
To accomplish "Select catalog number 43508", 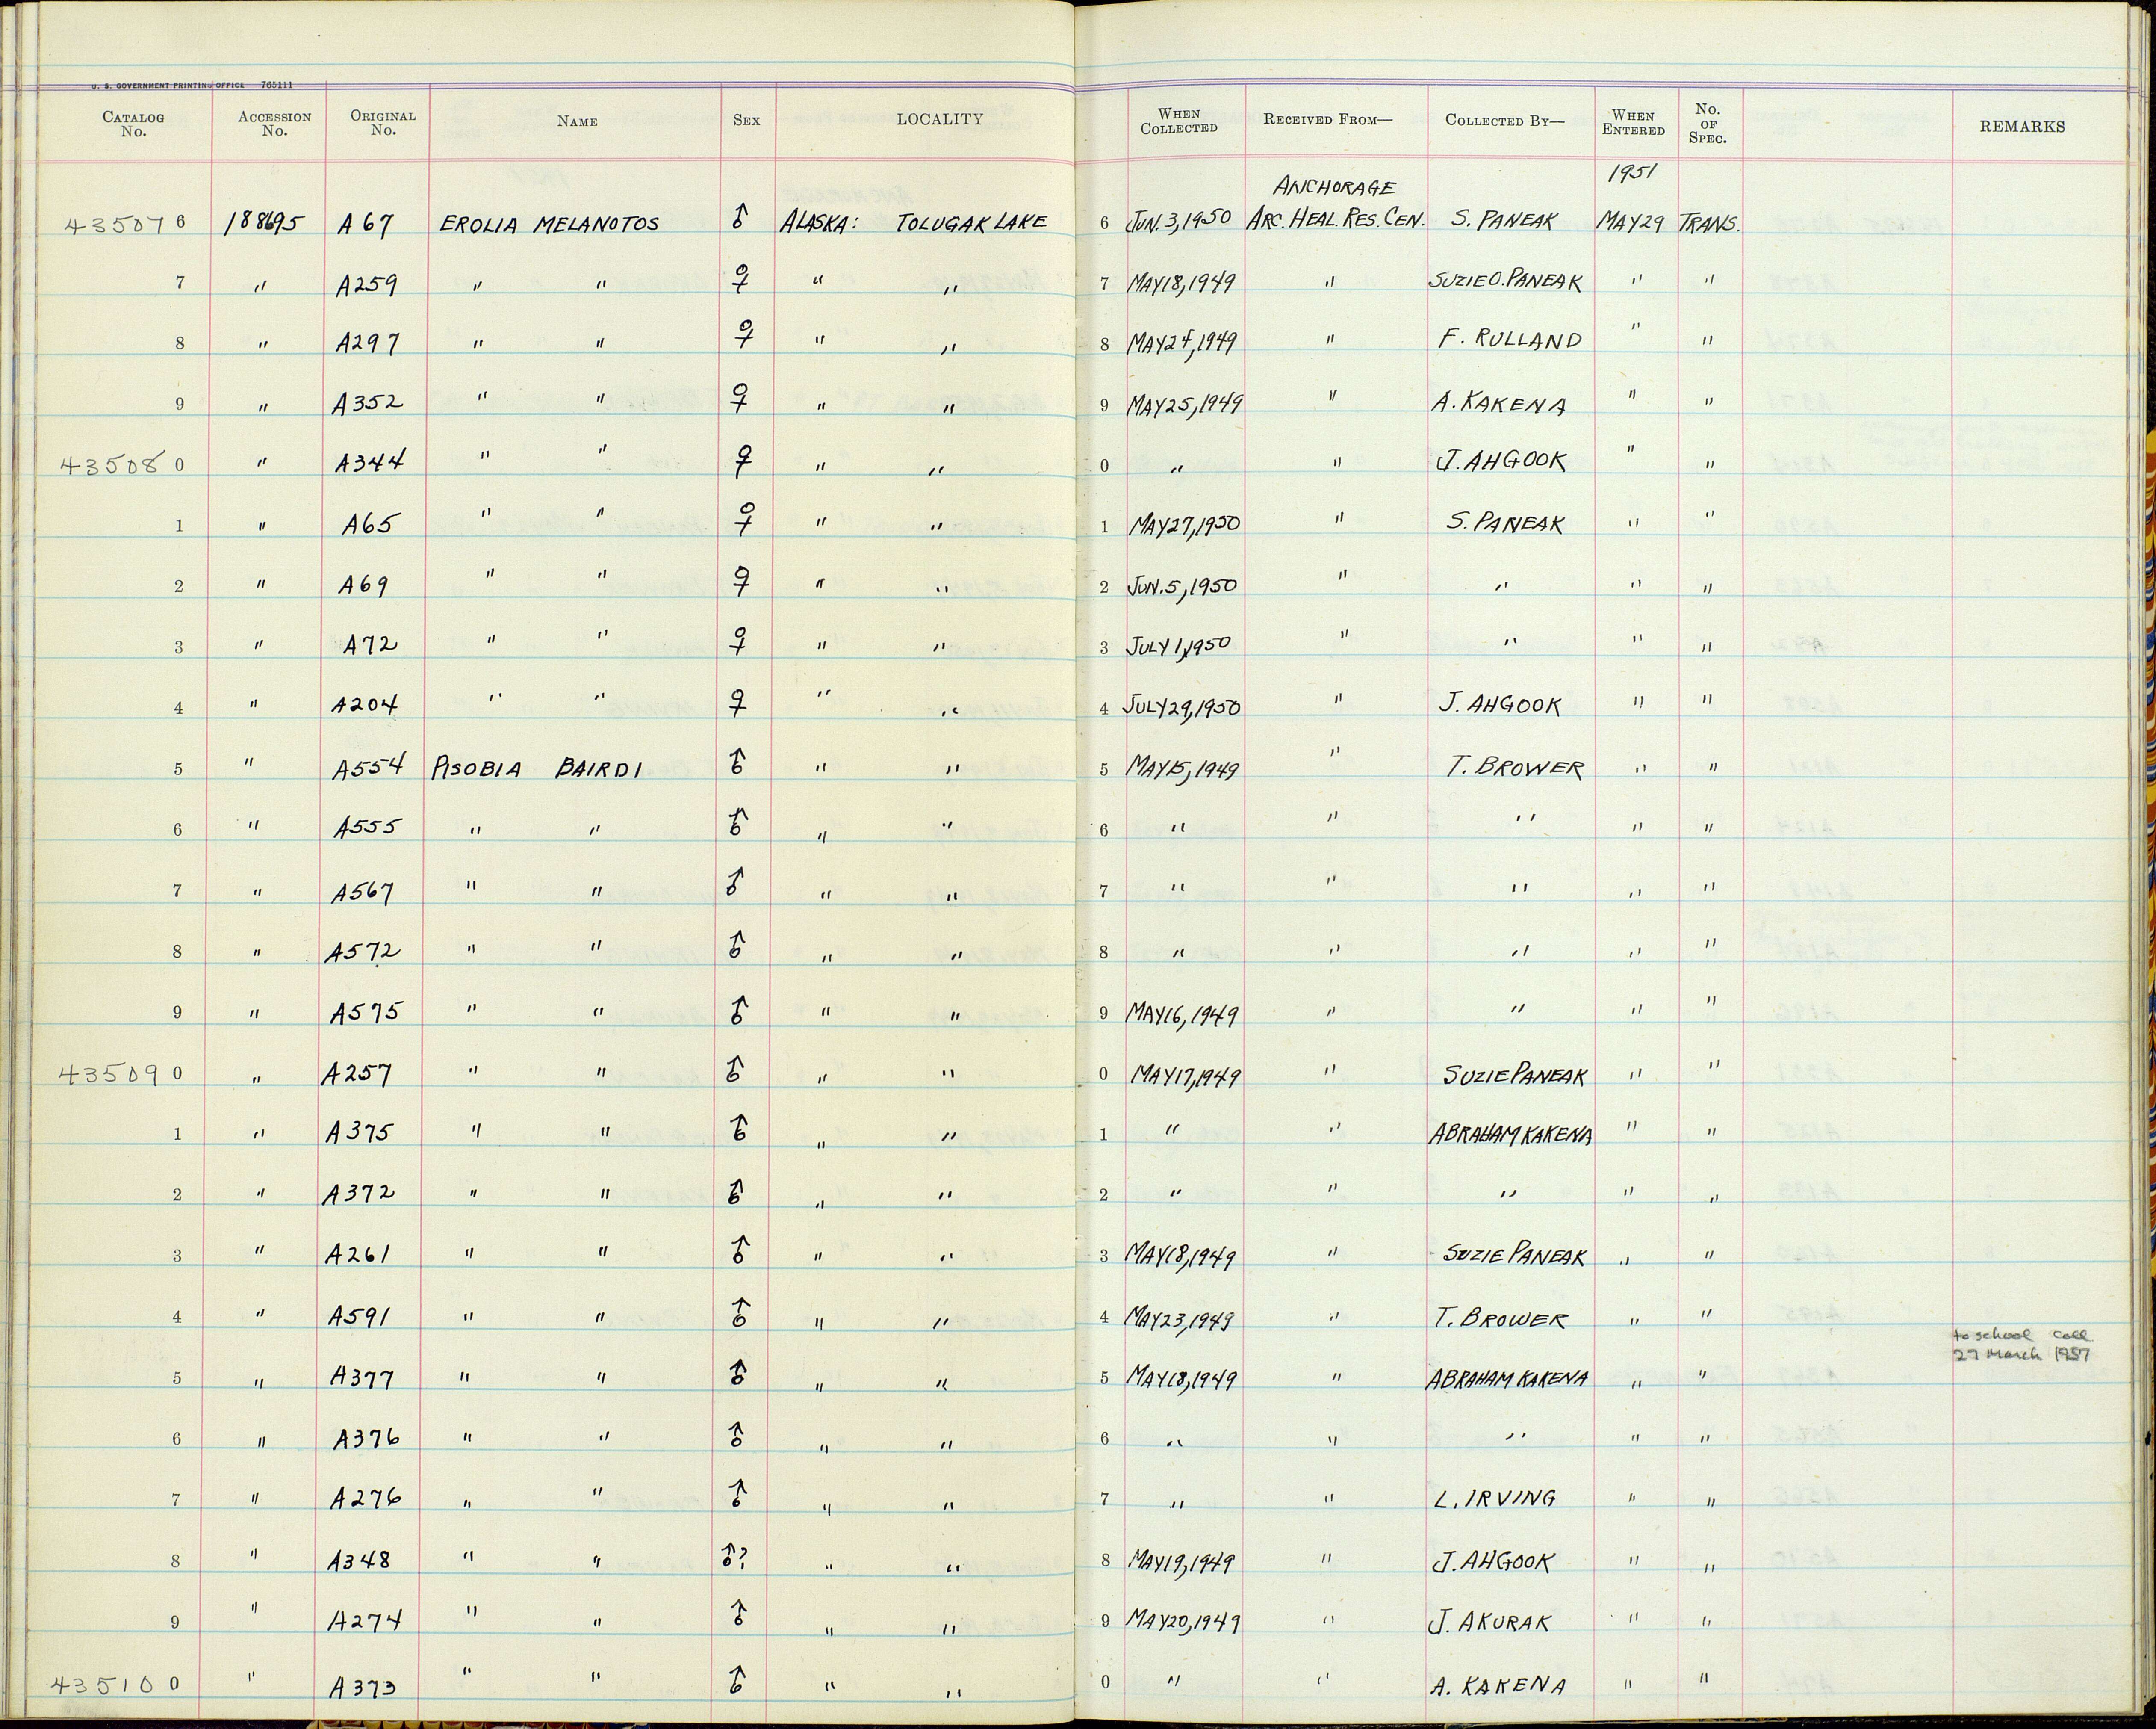I will (111, 465).
